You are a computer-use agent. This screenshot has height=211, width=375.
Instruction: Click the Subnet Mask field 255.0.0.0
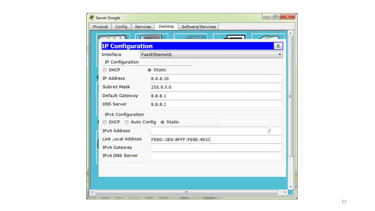(x=216, y=87)
